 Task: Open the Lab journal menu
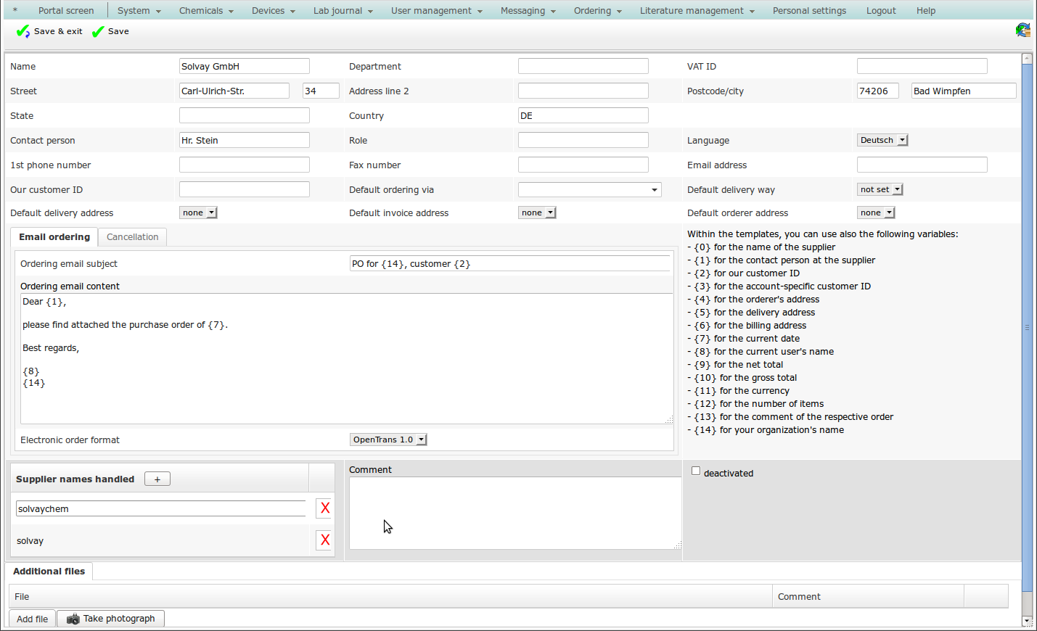[x=343, y=11]
